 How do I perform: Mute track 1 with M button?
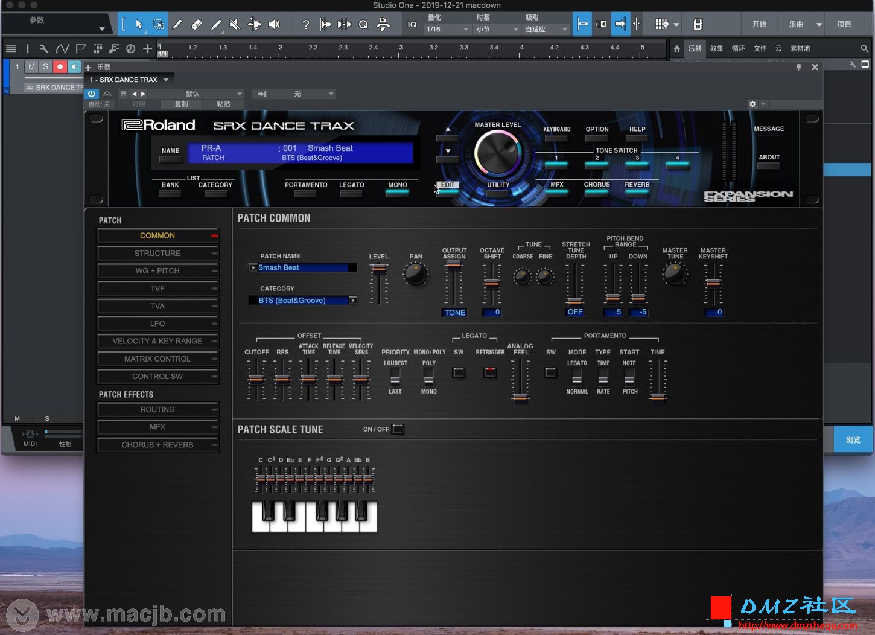(32, 67)
